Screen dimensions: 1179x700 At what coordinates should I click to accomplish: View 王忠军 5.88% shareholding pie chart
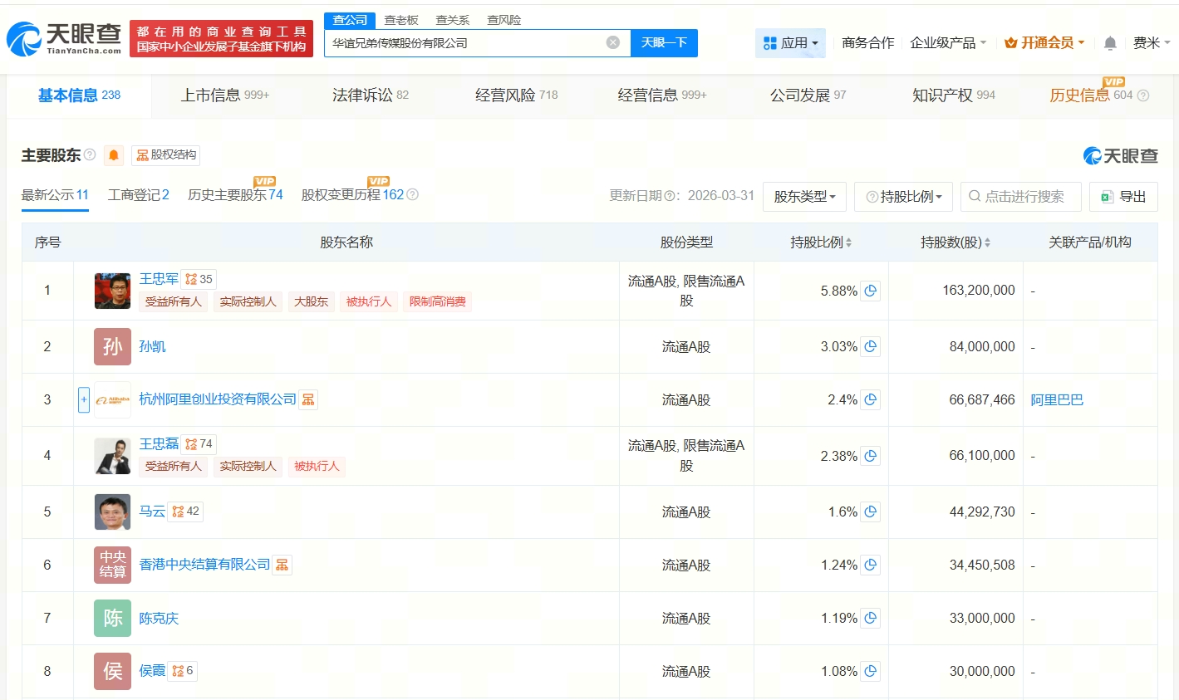870,291
